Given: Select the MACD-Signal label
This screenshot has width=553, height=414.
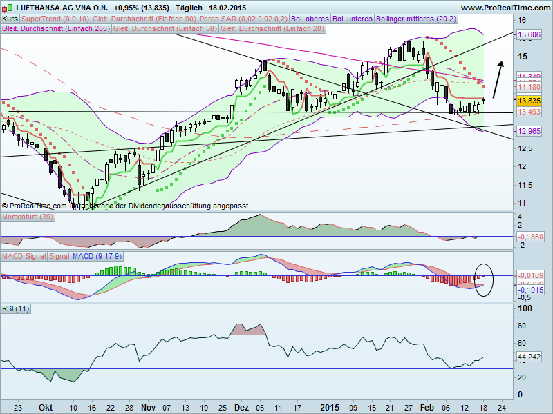Looking at the screenshot, I should point(24,256).
